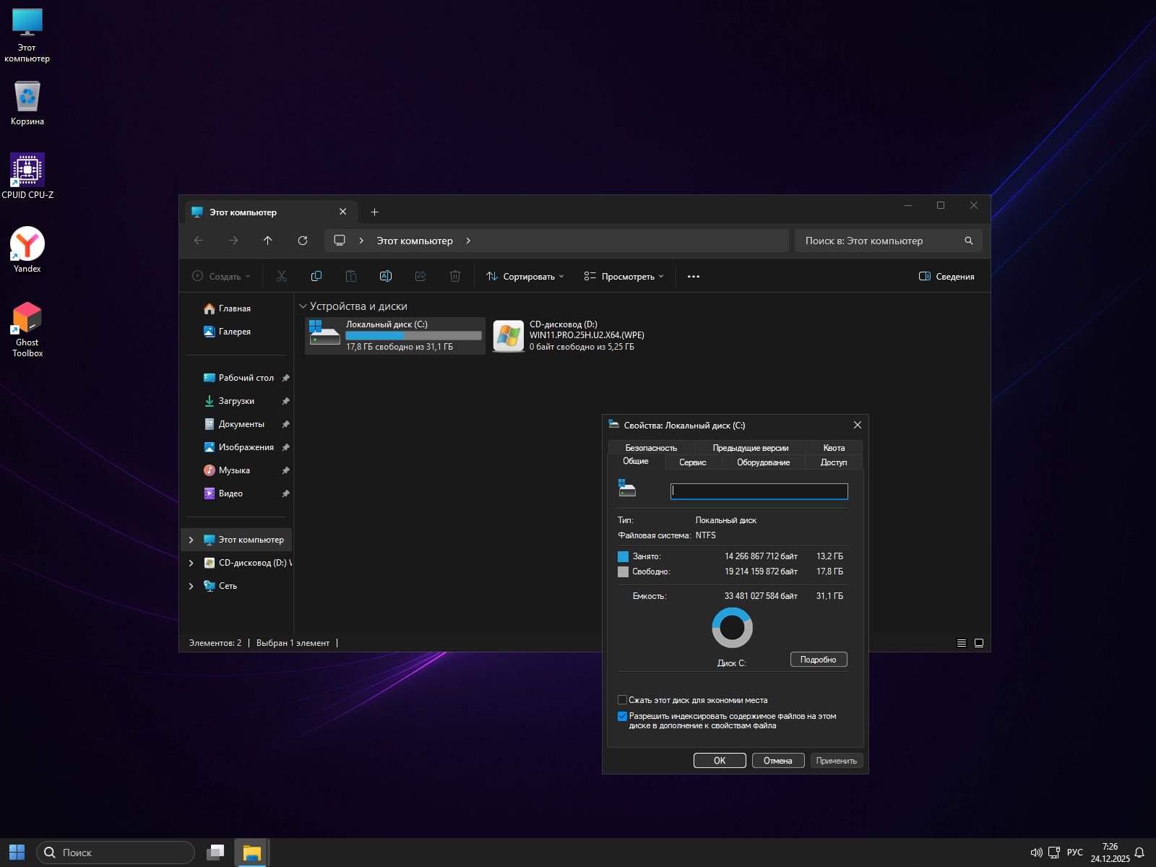Open the Сортировать dropdown
1156x867 pixels.
pos(525,276)
